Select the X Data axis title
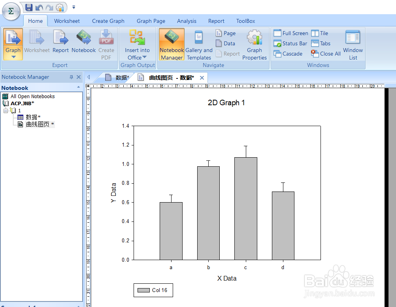 click(x=227, y=278)
